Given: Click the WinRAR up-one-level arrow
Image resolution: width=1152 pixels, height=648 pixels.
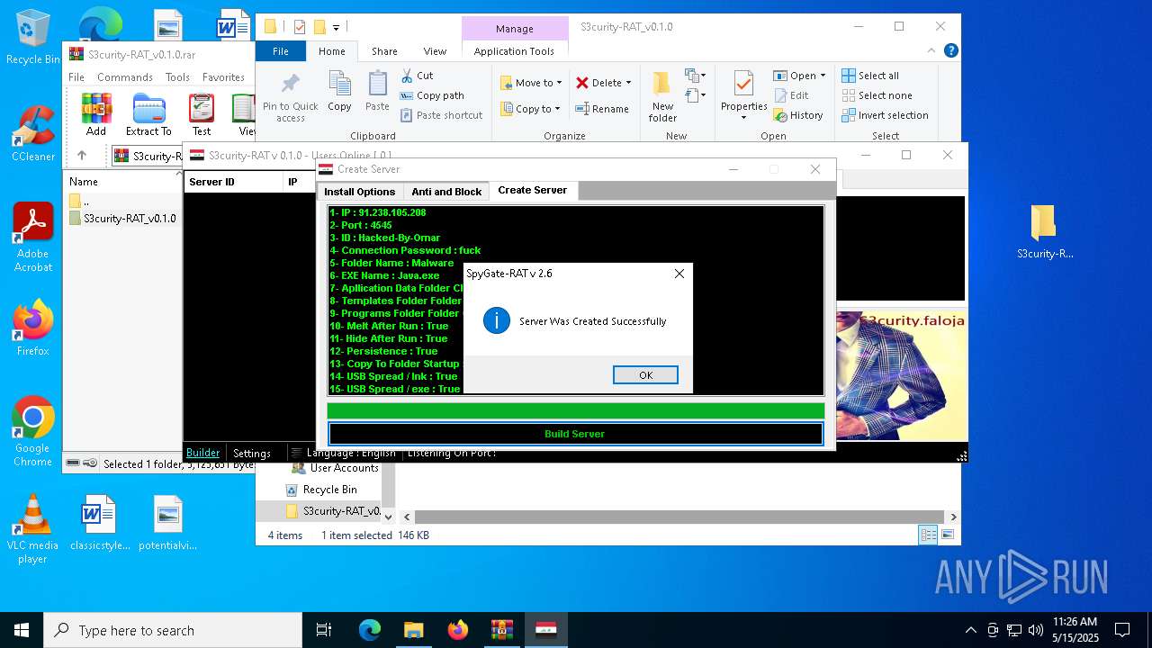Looking at the screenshot, I should point(81,156).
